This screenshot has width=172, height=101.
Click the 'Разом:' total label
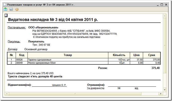click(x=103, y=68)
